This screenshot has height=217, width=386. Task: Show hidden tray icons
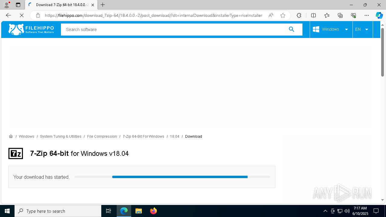point(325,211)
